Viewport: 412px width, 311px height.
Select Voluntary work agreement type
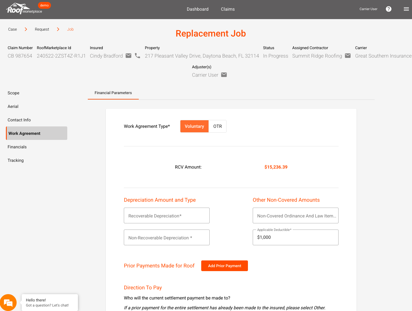pyautogui.click(x=194, y=126)
